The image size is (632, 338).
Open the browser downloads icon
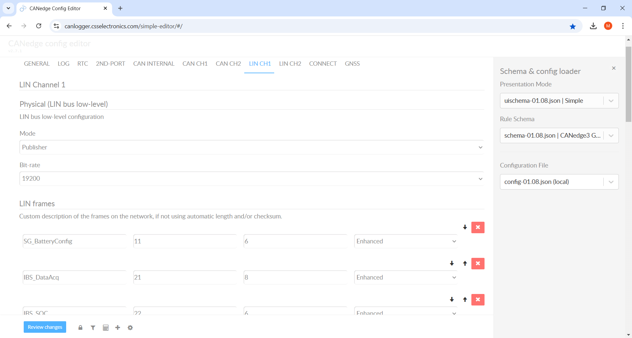[x=593, y=26]
